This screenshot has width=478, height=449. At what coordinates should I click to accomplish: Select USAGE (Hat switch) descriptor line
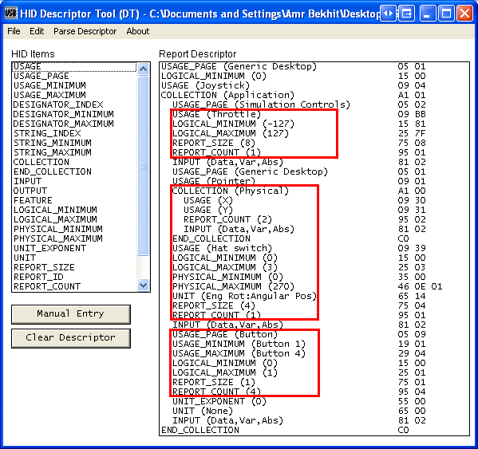222,248
